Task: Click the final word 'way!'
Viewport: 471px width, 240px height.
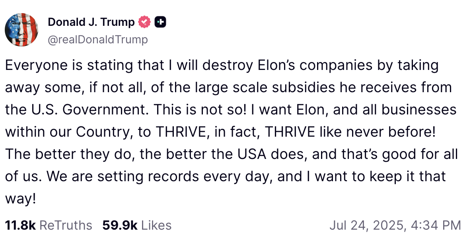Action: (20, 199)
